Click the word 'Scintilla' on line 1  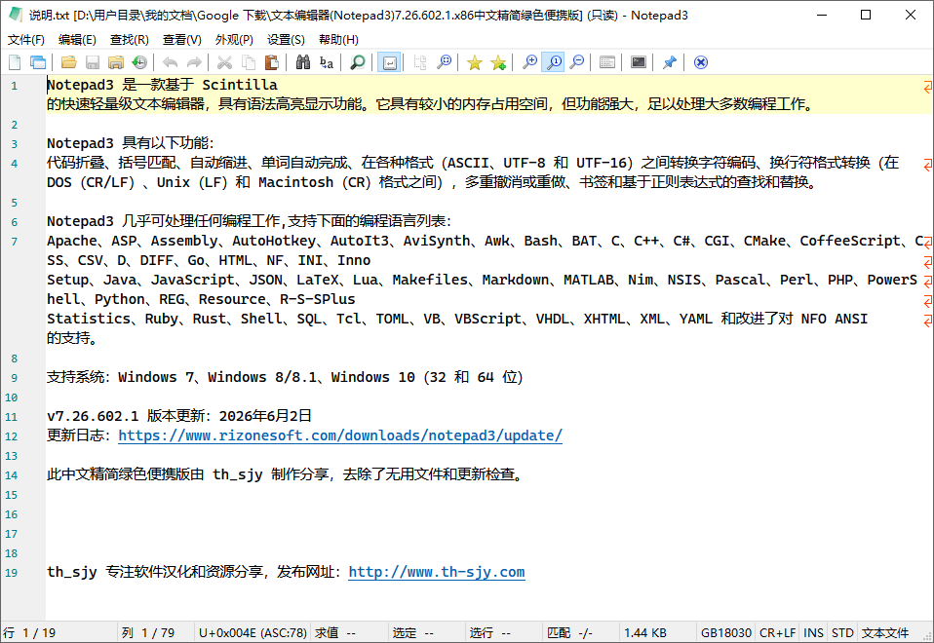[240, 85]
